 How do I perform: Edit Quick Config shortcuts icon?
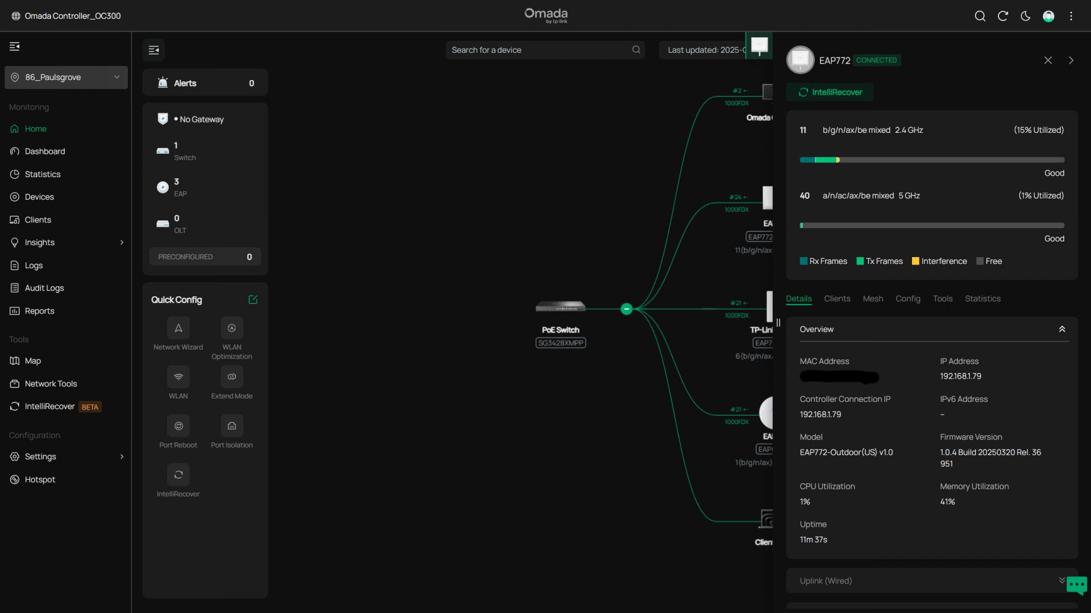253,300
